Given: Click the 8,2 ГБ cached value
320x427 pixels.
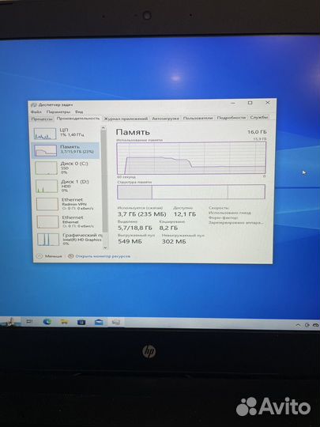Looking at the screenshot, I should pyautogui.click(x=168, y=228).
